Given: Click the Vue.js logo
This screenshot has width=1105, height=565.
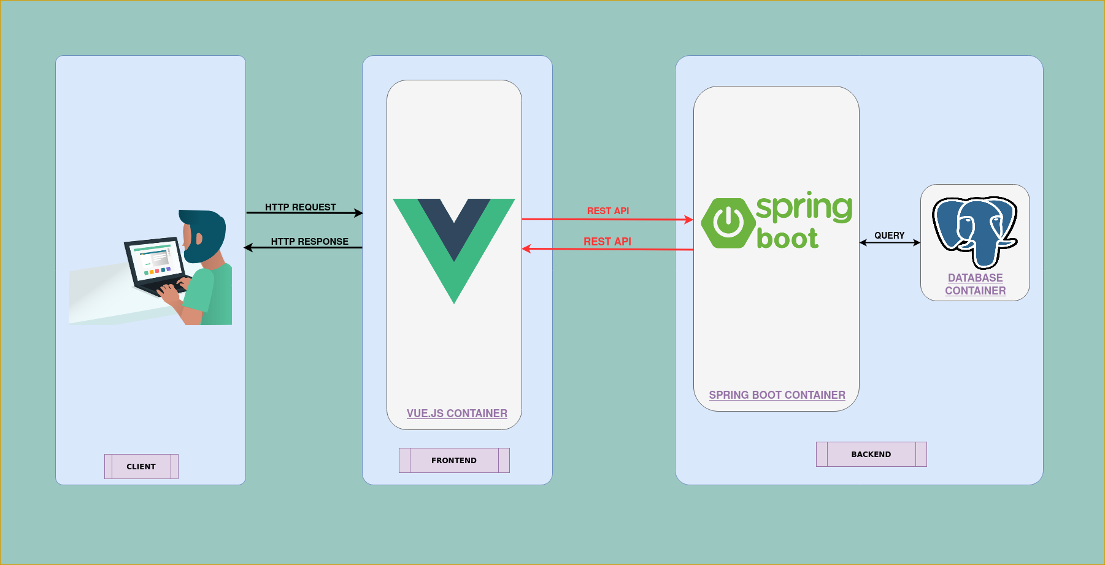Looking at the screenshot, I should 454,250.
